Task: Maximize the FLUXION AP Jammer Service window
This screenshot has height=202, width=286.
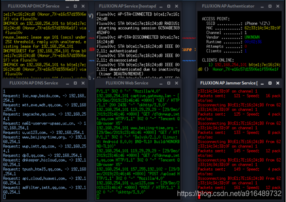Action: pyautogui.click(x=270, y=83)
